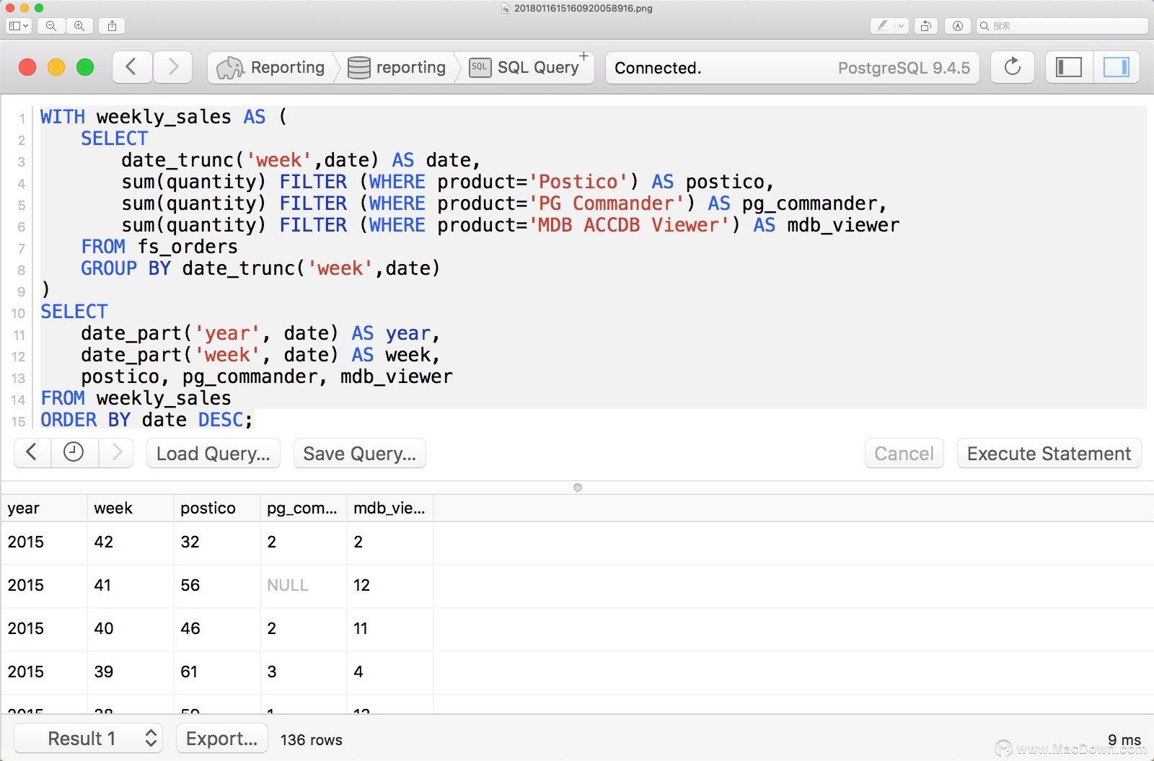This screenshot has width=1154, height=761.
Task: Go forward with the toolbar forward arrow
Action: coord(173,67)
